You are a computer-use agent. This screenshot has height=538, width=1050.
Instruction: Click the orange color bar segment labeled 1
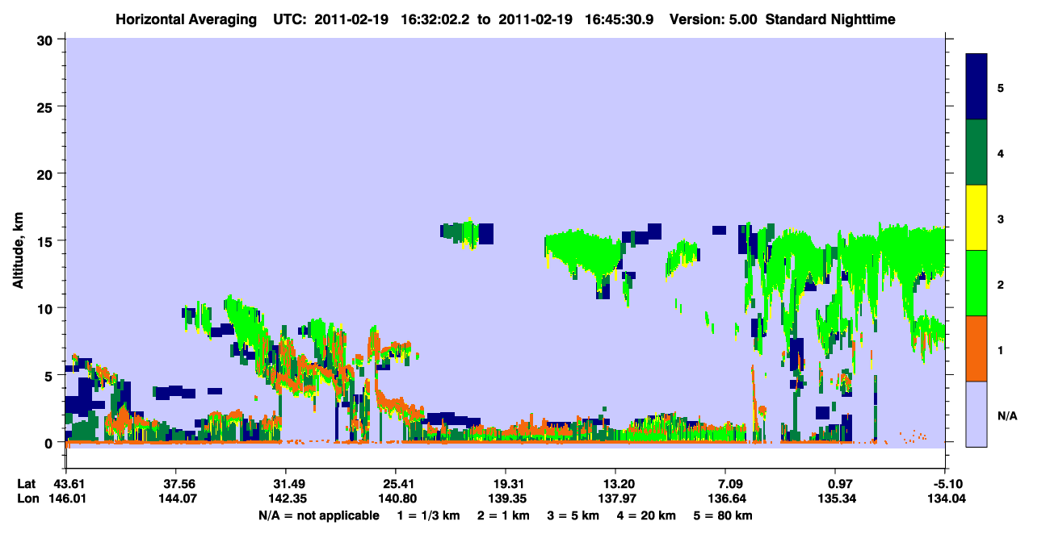point(976,348)
